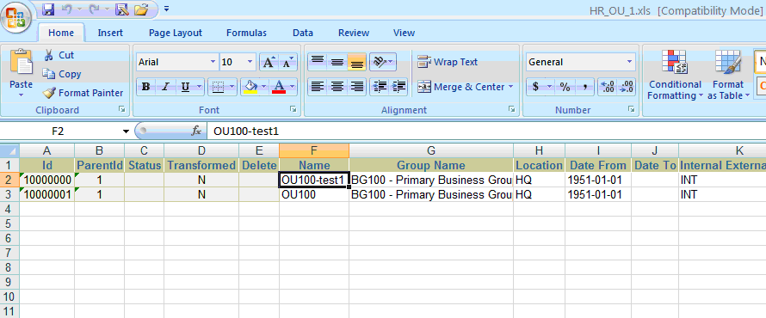The height and width of the screenshot is (318, 766).
Task: Open Customize Quick Access Toolbar arrow
Action: point(167,9)
